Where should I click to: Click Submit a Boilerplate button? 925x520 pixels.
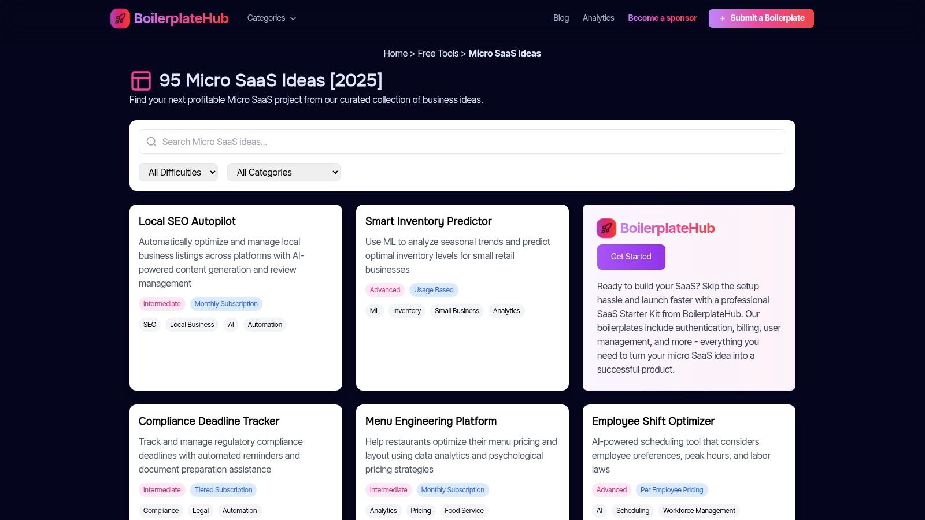(761, 18)
